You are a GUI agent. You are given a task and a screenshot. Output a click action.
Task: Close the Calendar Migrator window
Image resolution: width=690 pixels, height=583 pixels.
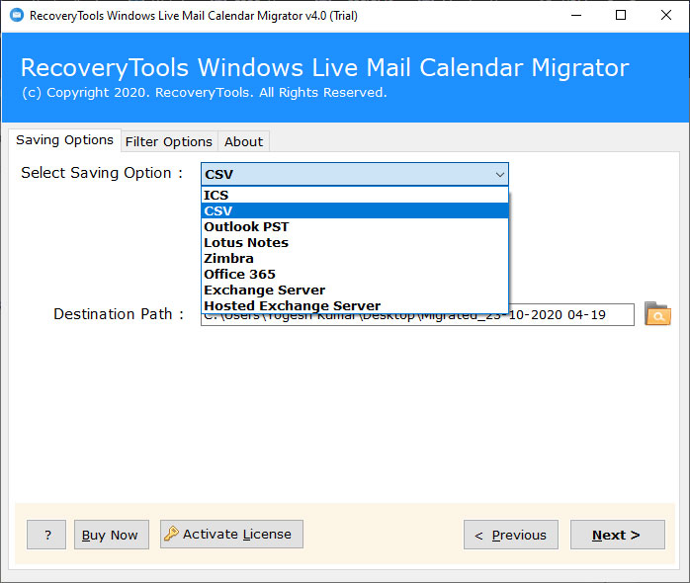pos(666,16)
